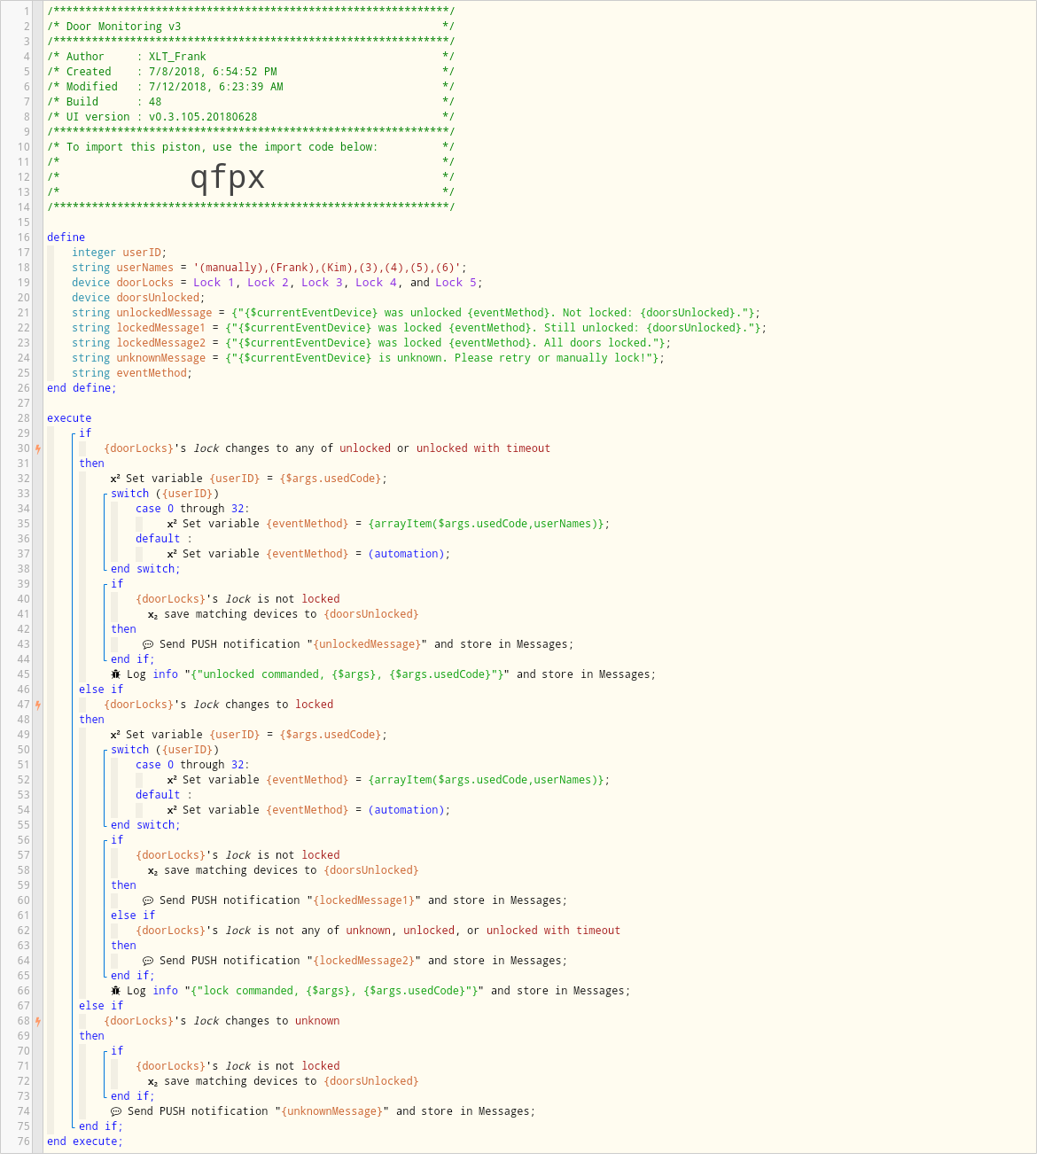Click x² icon on line 37 Set variable

coord(173,554)
